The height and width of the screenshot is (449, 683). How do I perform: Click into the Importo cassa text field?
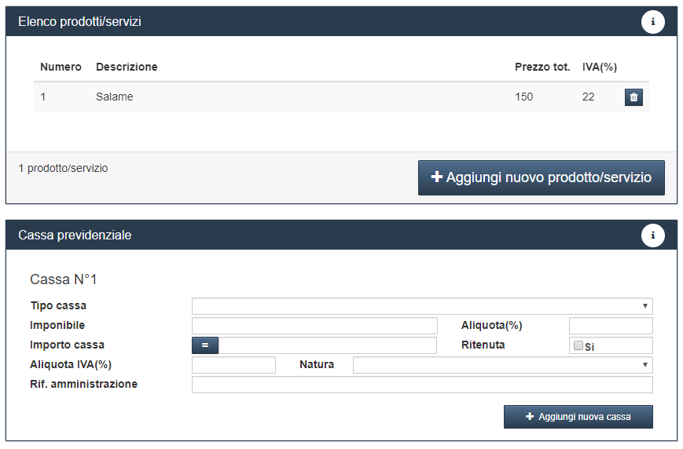[327, 345]
